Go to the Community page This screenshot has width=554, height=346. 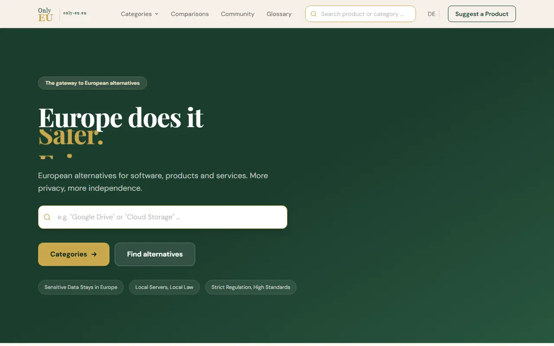tap(238, 14)
